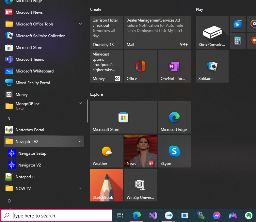Launch Natterbox Portal
Viewport: 256px width, 222px height.
click(x=44, y=130)
